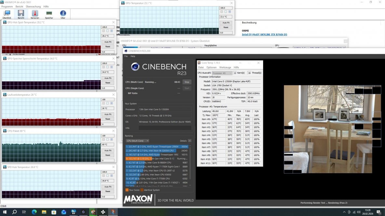Pick the blue color square in GPU-Temperatur graph
The image size is (385, 216).
click(230, 12)
